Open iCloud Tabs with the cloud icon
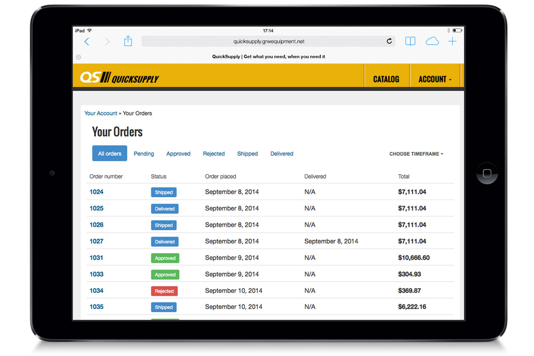Image resolution: width=534 pixels, height=356 pixels. (x=432, y=41)
